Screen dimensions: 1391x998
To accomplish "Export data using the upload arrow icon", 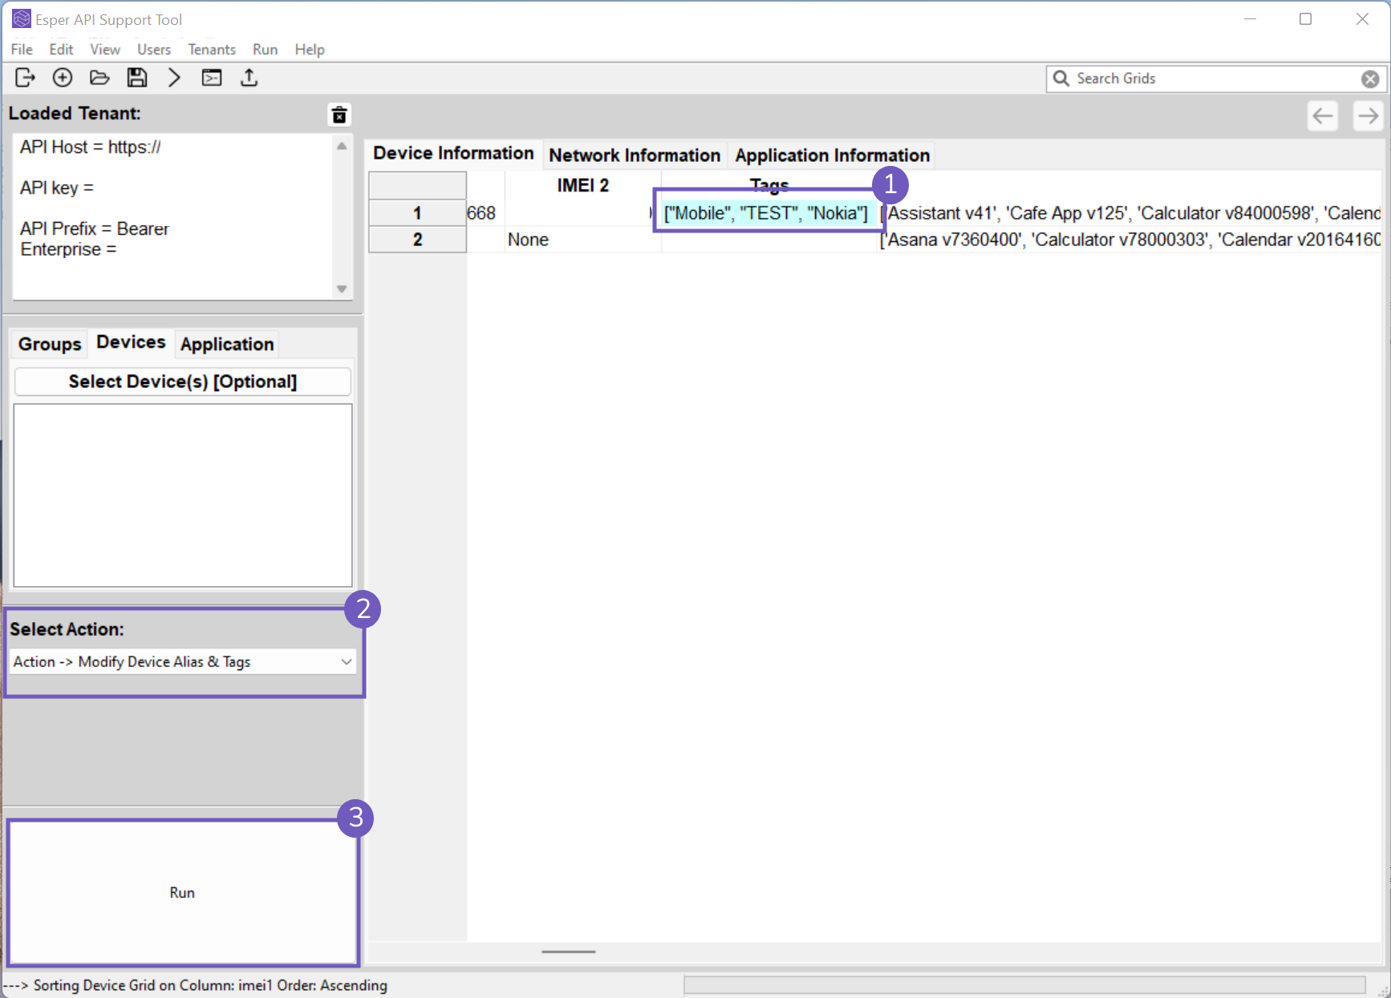I will point(249,77).
